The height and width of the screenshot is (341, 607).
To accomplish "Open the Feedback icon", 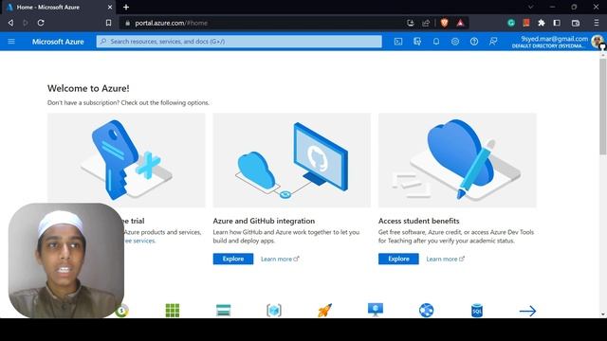I will (x=493, y=42).
